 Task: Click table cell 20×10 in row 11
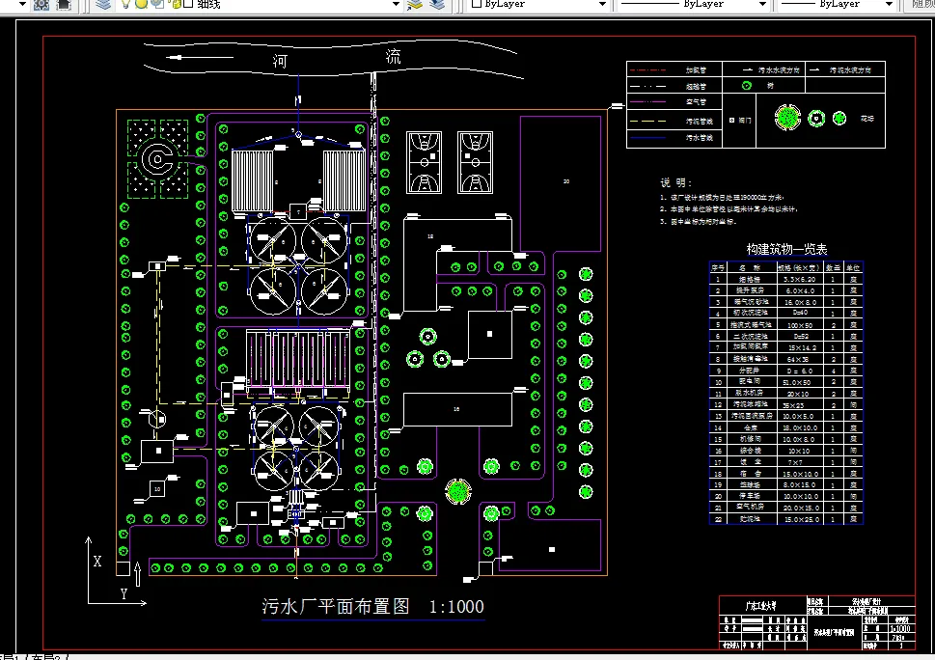point(800,394)
